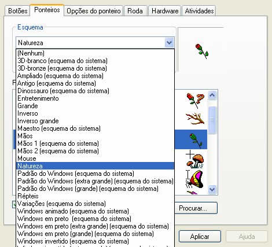Click the cursor list scroll down arrow
Image resolution: width=272 pixels, height=247 pixels.
coord(212,189)
